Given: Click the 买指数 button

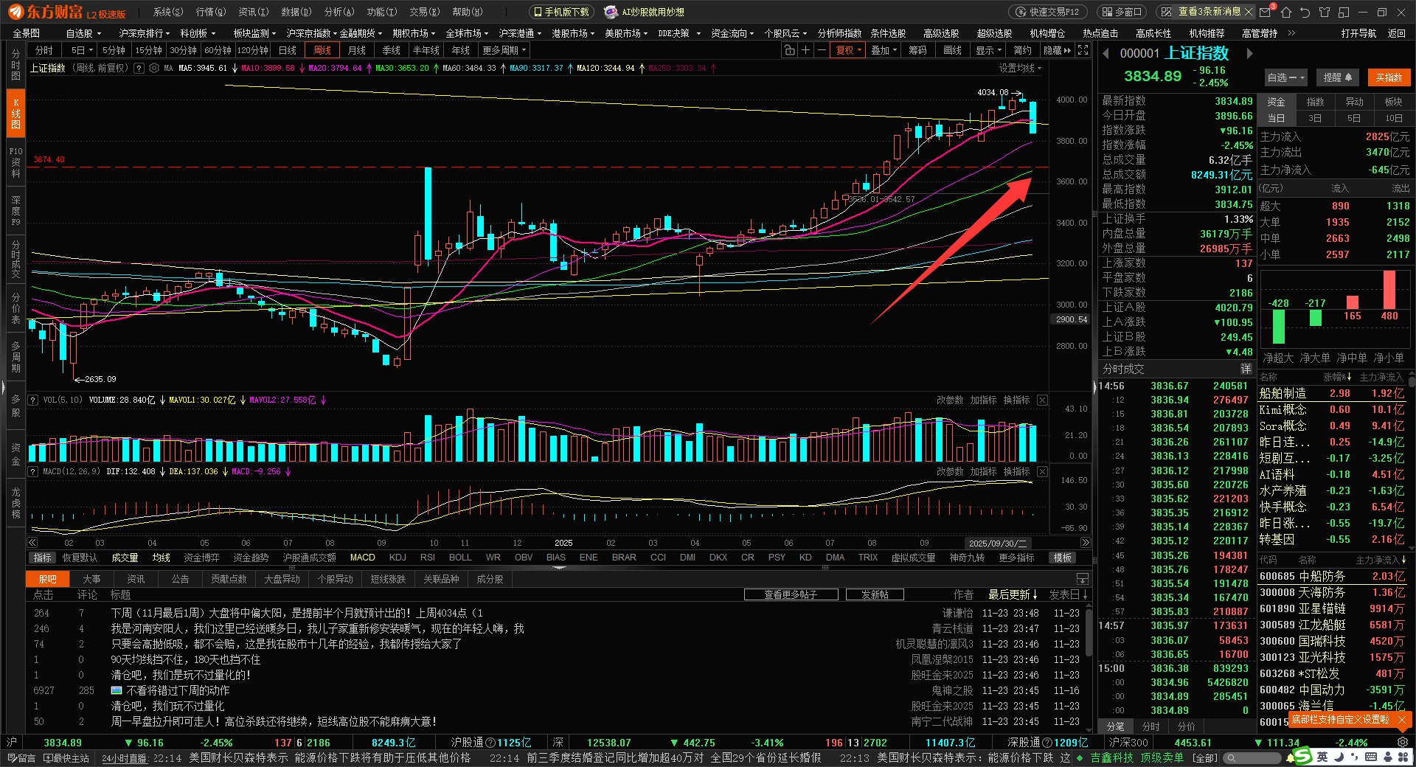Looking at the screenshot, I should pyautogui.click(x=1389, y=77).
